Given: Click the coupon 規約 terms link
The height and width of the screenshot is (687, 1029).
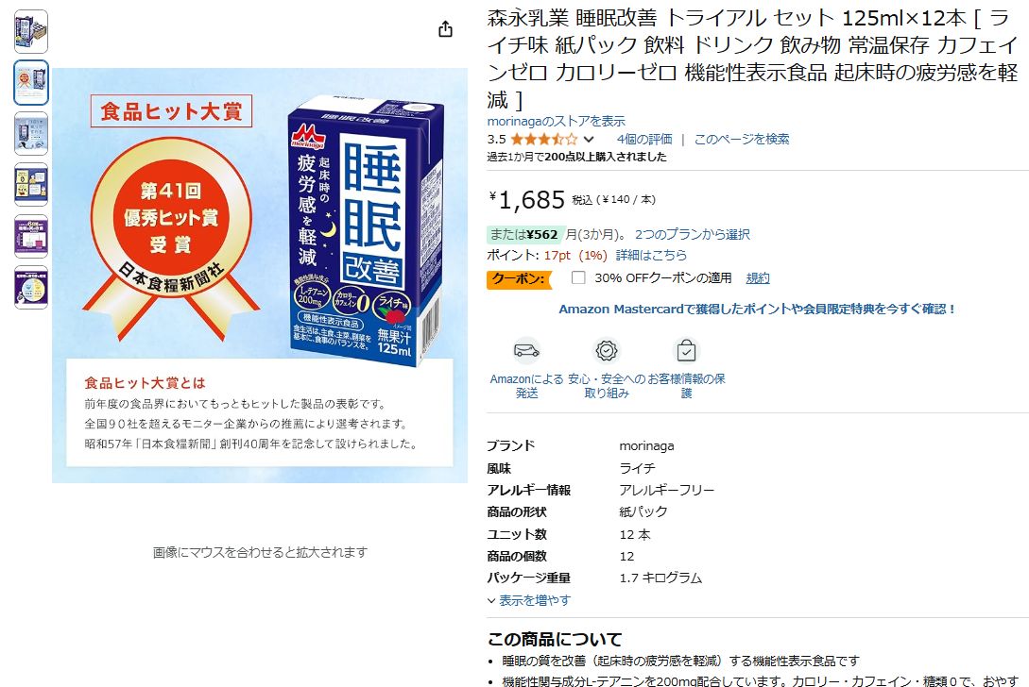Looking at the screenshot, I should tap(758, 278).
